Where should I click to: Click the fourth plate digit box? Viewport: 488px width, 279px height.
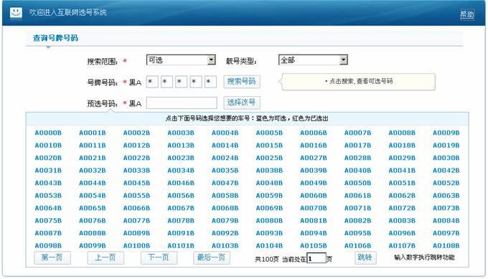pyautogui.click(x=196, y=82)
